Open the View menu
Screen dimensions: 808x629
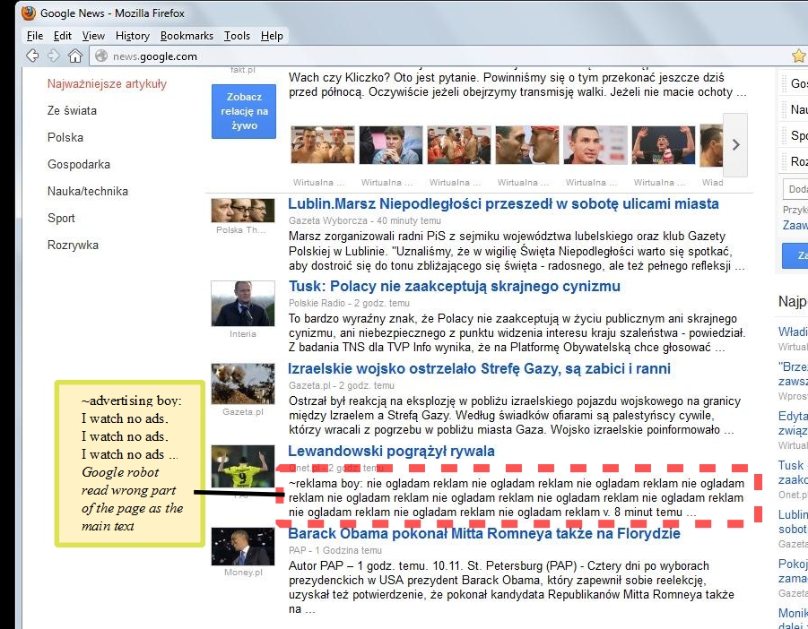click(93, 36)
